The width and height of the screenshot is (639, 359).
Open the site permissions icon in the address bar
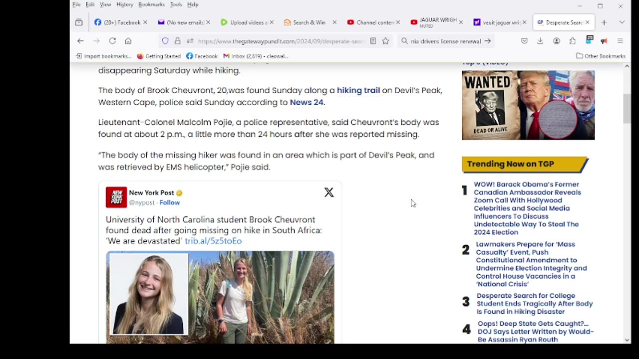click(190, 41)
